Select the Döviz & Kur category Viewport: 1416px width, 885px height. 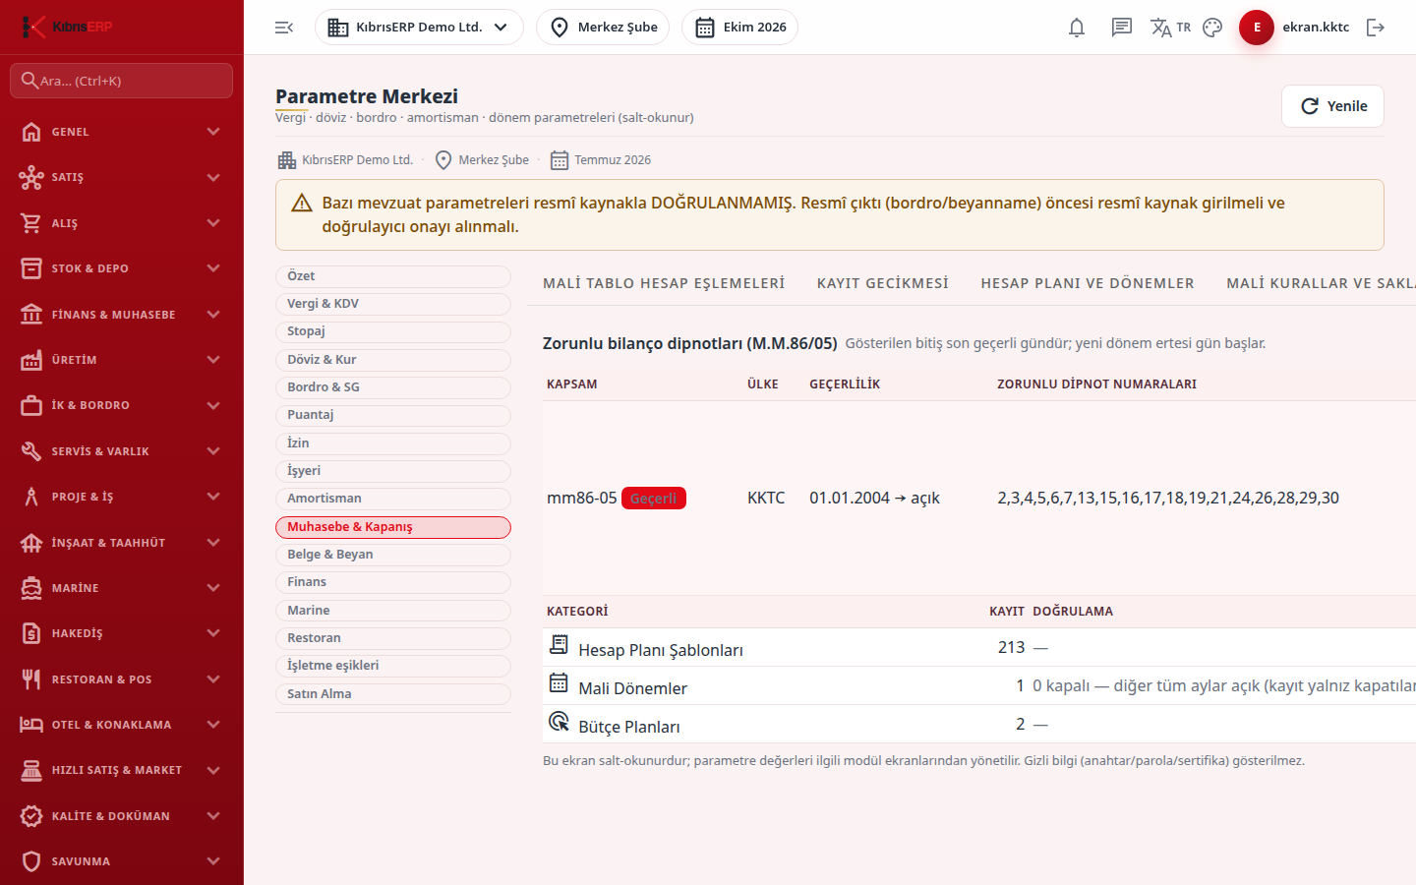click(x=393, y=360)
